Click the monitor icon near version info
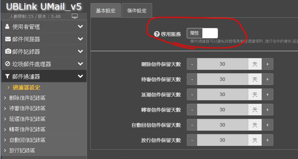The width and height of the screenshot is (298, 159). (75, 16)
